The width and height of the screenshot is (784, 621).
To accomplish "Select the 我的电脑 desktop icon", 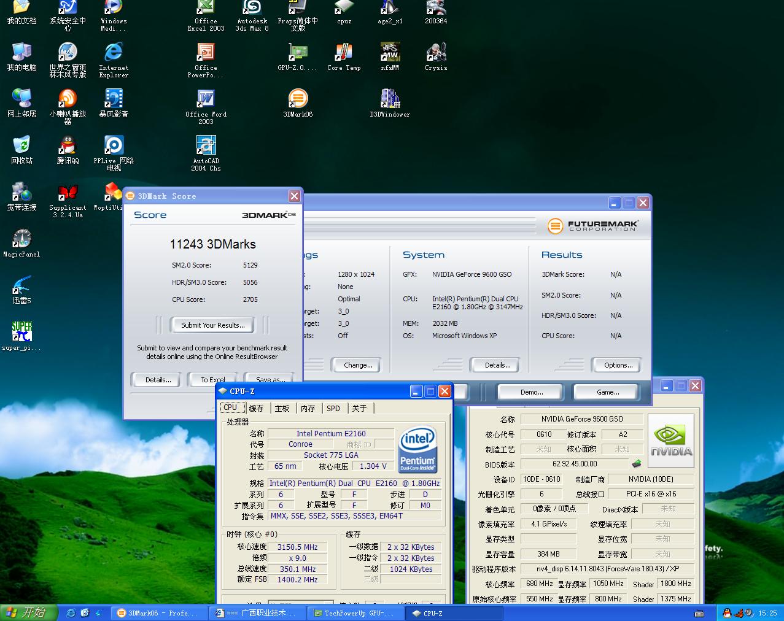I will pyautogui.click(x=21, y=57).
